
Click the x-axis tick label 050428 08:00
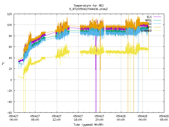(164, 118)
